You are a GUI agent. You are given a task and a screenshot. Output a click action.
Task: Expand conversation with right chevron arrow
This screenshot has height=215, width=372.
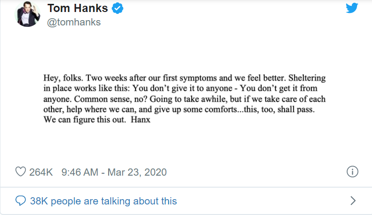tap(353, 201)
